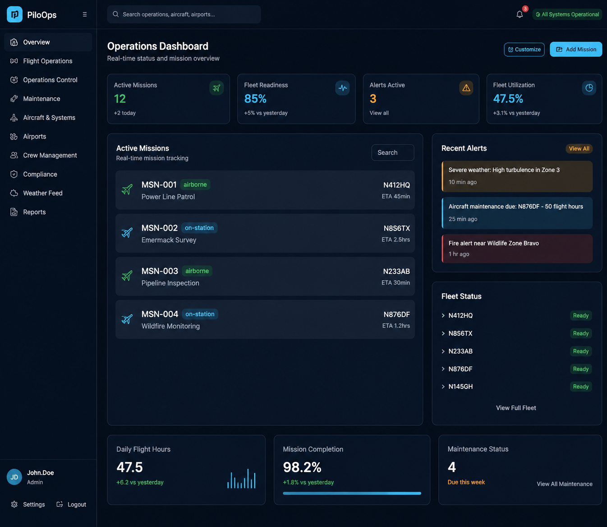Collapse the sidebar with the hamburger icon
Viewport: 607px width, 527px height.
tap(85, 14)
